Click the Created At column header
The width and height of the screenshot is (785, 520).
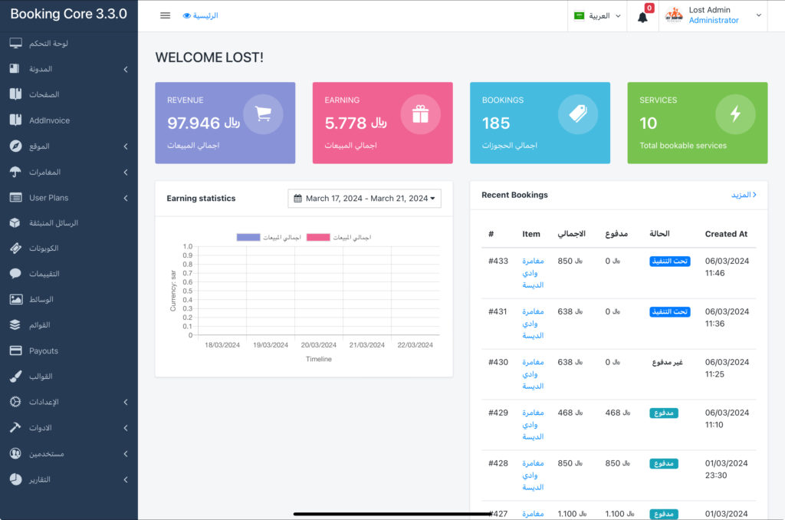click(726, 234)
